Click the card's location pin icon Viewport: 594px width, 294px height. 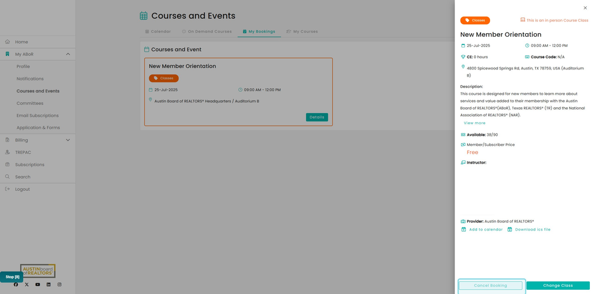click(x=150, y=100)
